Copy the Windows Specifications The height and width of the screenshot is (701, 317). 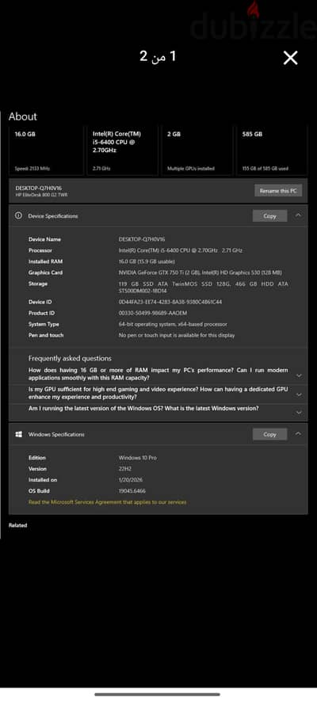click(269, 434)
